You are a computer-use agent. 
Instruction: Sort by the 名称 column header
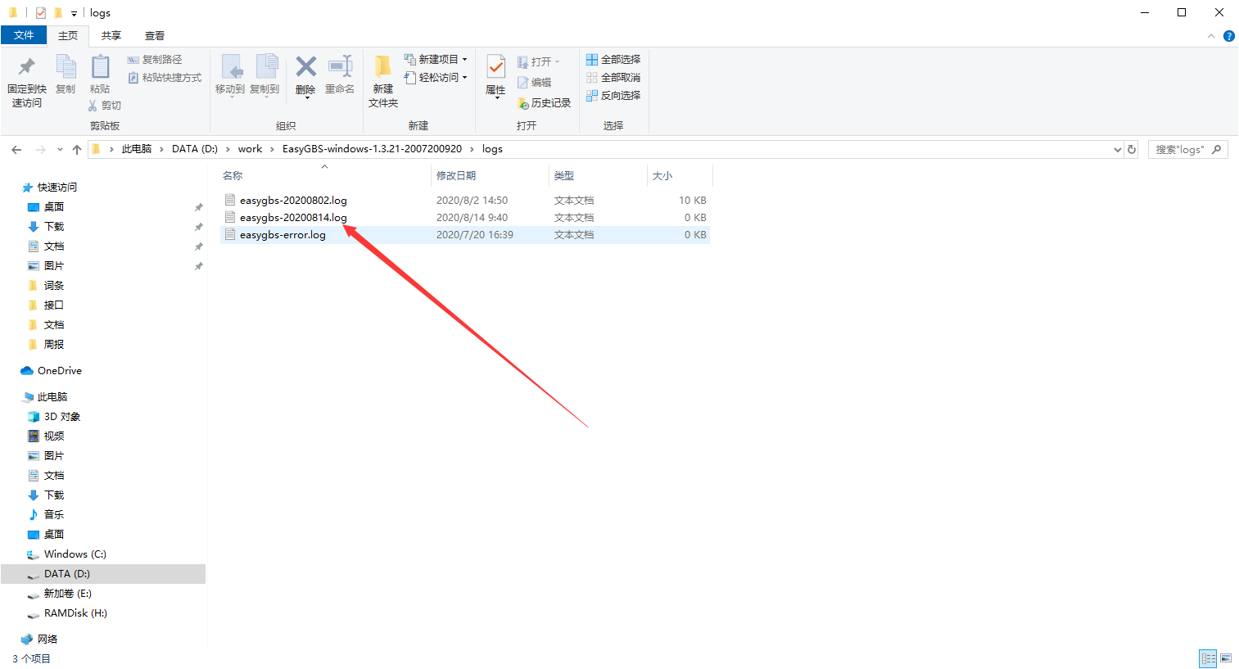pos(324,176)
